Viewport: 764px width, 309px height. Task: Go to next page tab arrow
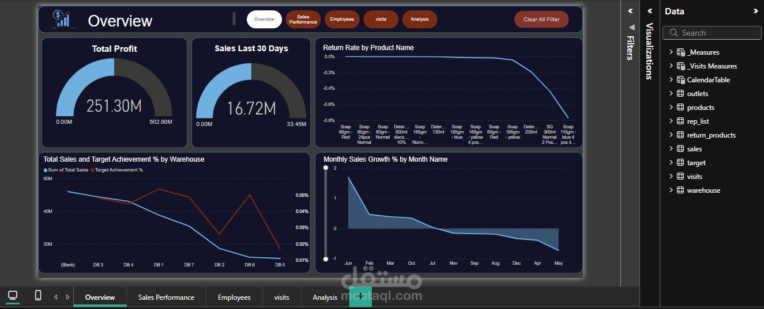click(x=67, y=297)
